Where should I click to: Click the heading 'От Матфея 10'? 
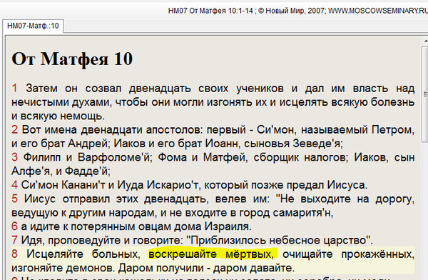(x=72, y=59)
